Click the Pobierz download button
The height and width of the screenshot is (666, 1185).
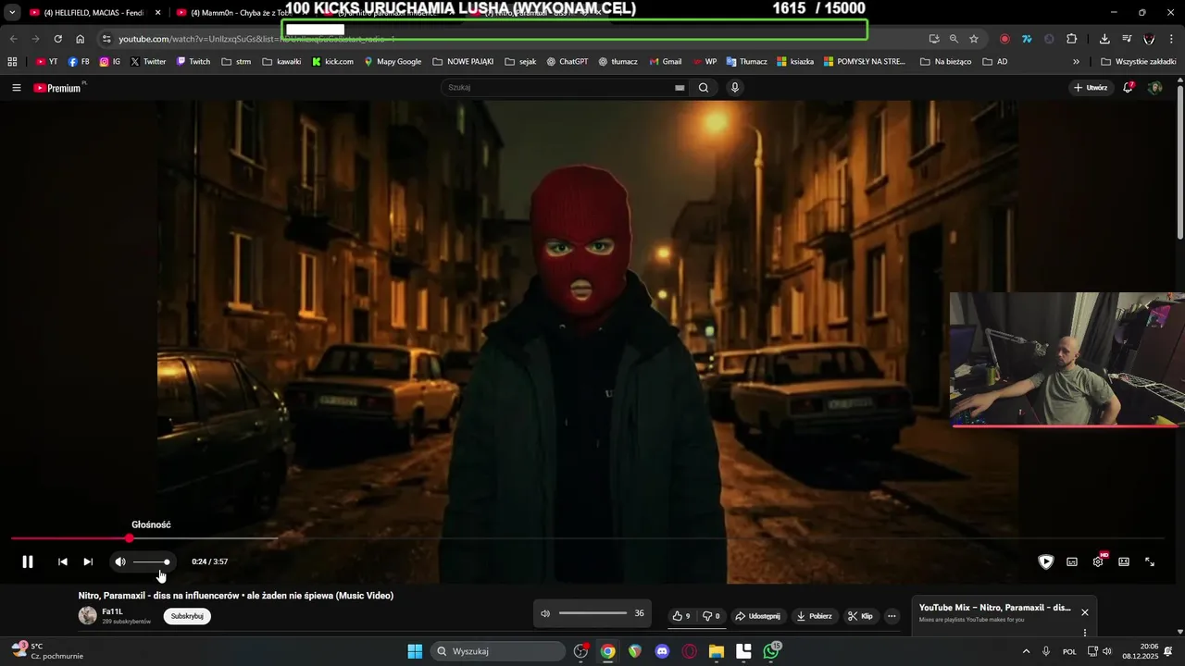(x=815, y=616)
